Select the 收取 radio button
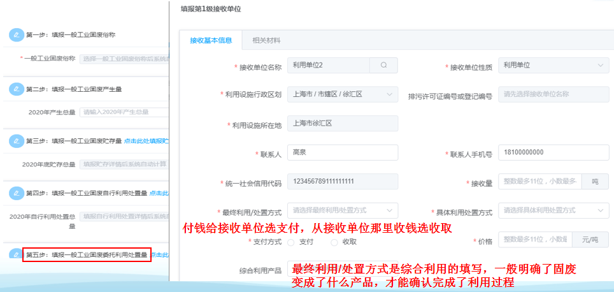614x292 pixels. tap(334, 242)
